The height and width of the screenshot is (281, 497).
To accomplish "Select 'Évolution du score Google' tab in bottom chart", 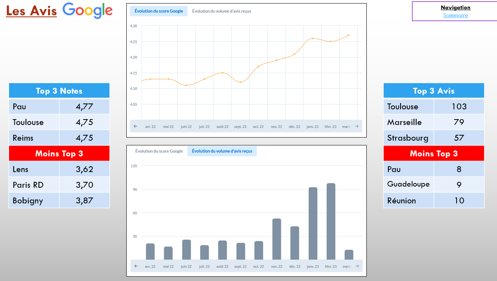I will tap(159, 151).
